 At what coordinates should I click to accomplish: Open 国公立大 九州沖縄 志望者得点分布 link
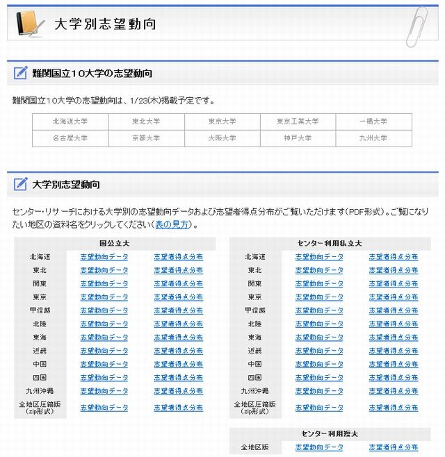tap(178, 391)
